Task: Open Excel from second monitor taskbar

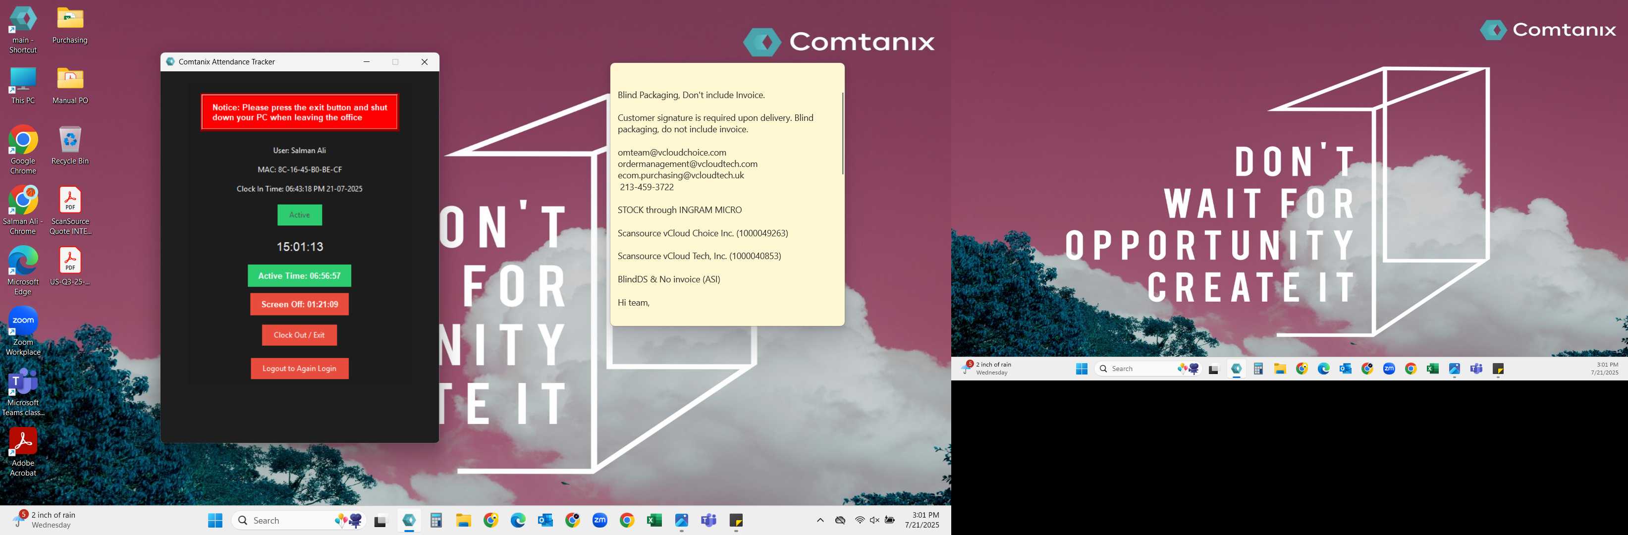Action: click(1433, 369)
